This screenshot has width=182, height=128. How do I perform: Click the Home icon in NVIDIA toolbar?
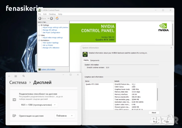[57, 18]
